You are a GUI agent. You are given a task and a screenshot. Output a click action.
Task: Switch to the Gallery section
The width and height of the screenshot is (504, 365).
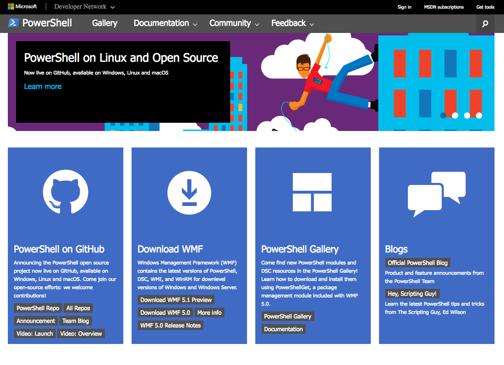click(x=104, y=23)
